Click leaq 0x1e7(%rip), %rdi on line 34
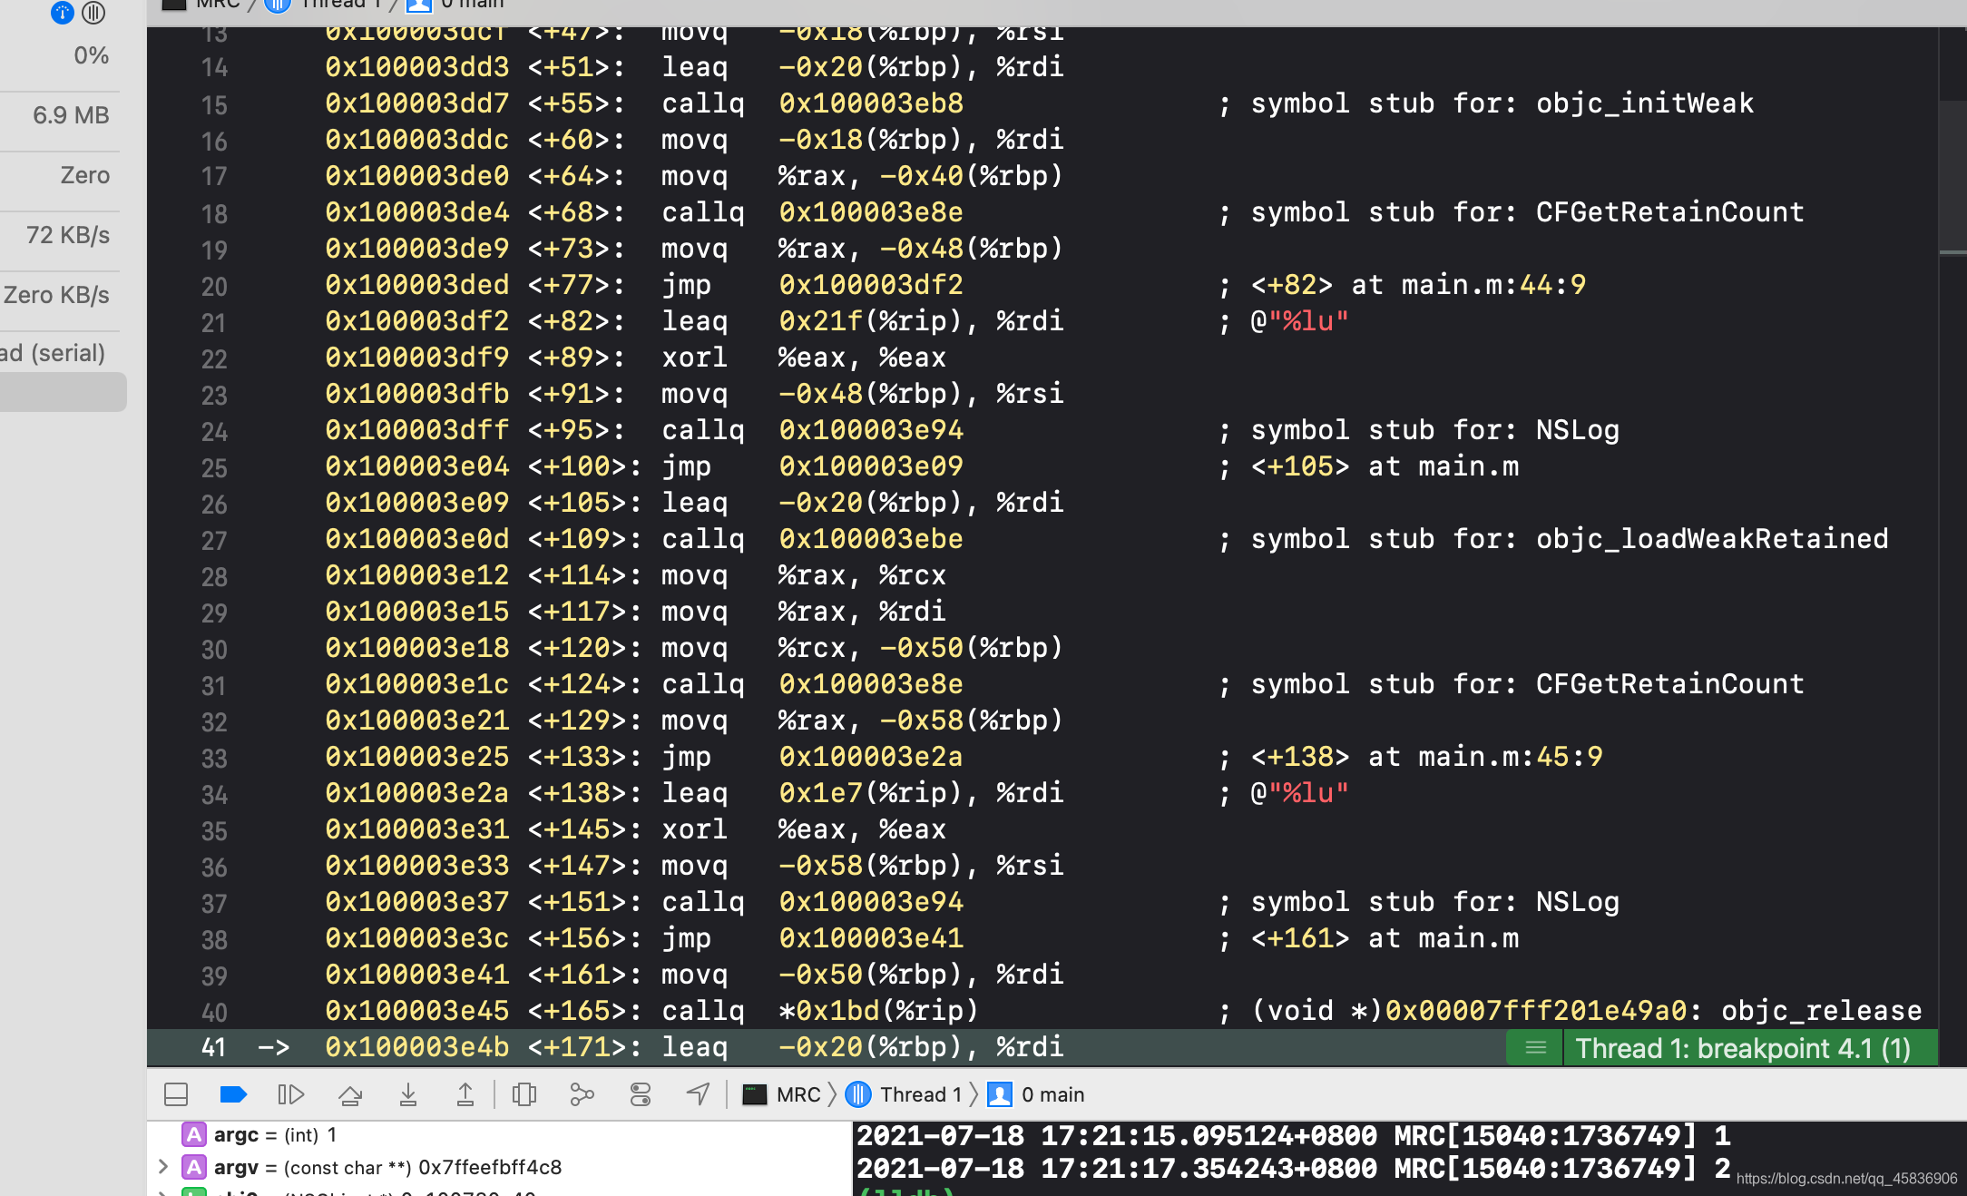Image resolution: width=1967 pixels, height=1196 pixels. 862,793
